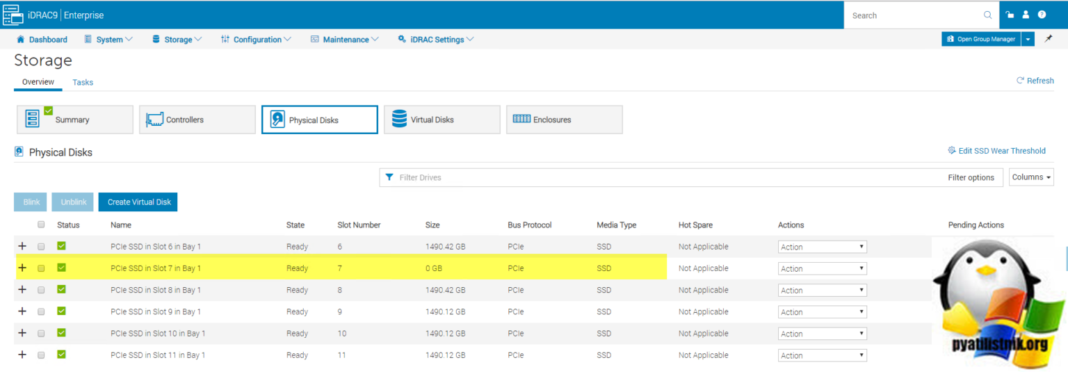Expand details of Slot 8 SSD row
Screen dimensions: 1068x374
[22, 290]
